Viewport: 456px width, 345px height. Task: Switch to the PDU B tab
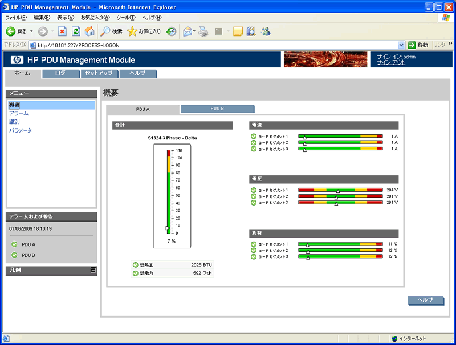click(217, 109)
